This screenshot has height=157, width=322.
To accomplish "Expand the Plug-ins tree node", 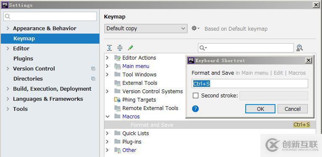I will click(107, 141).
